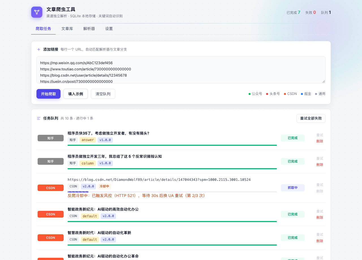
Task: Go to the 解析器 tab
Action: [89, 29]
